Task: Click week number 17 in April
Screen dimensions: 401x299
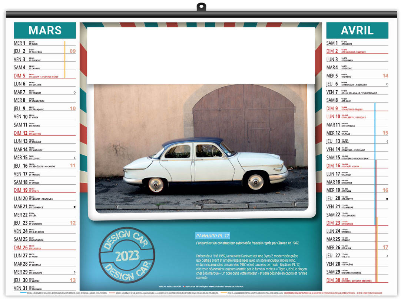Action: 385,247
